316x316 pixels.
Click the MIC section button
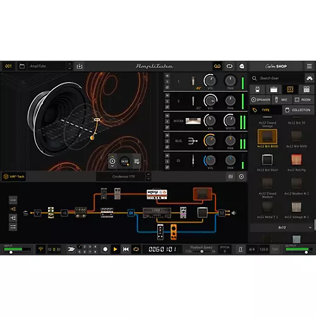pos(282,100)
